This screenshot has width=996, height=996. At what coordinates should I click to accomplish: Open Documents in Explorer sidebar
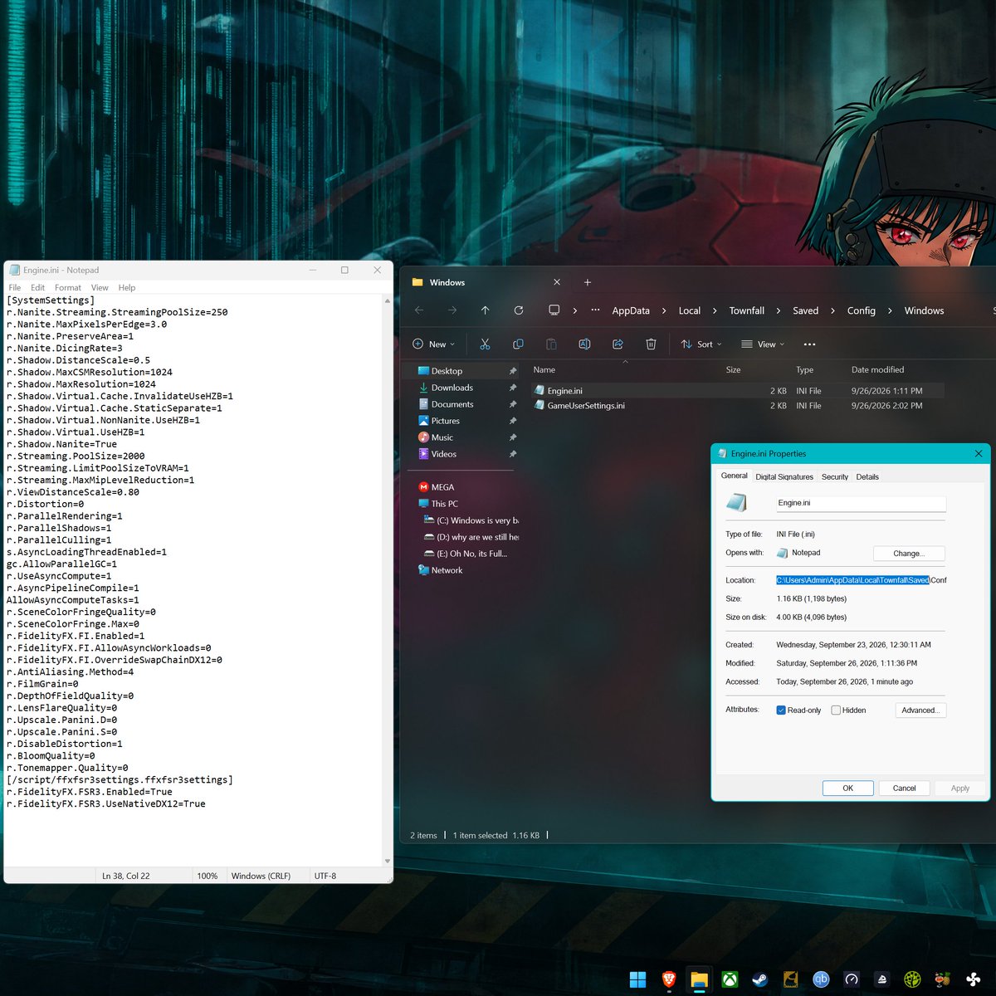[452, 404]
